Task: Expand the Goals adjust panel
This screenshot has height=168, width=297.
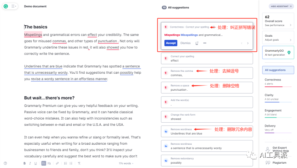Action: (278, 38)
